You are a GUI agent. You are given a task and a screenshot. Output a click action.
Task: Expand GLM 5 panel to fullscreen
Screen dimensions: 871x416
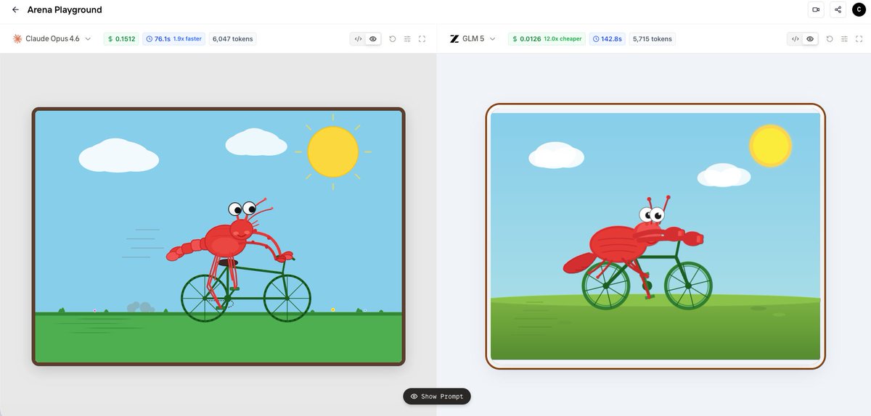click(x=859, y=39)
